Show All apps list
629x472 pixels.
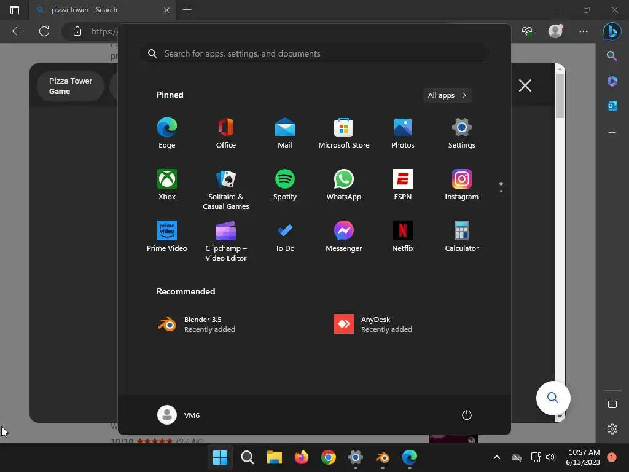pyautogui.click(x=447, y=95)
